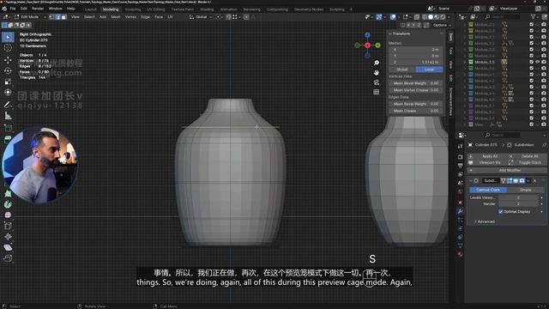Select the Move tool
This screenshot has height=309, width=549.
click(x=8, y=60)
